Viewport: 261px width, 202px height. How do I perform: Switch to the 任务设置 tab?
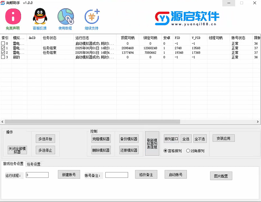[x=34, y=164]
